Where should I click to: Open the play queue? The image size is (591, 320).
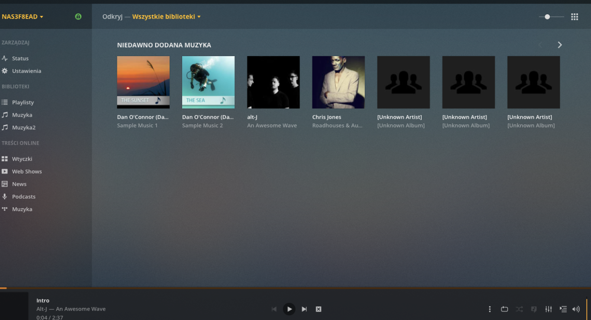point(563,309)
